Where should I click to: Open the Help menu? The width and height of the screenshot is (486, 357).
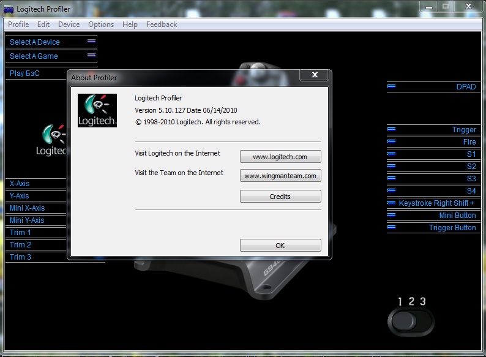tap(130, 24)
